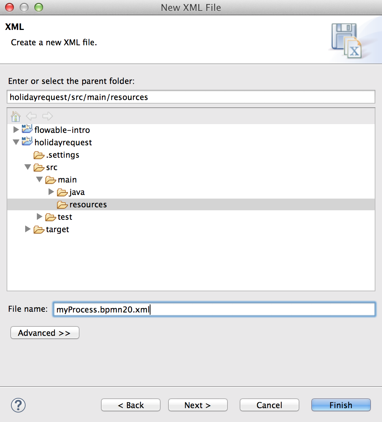Expand the test folder
Screen dimensions: 382x422
pyautogui.click(x=39, y=217)
